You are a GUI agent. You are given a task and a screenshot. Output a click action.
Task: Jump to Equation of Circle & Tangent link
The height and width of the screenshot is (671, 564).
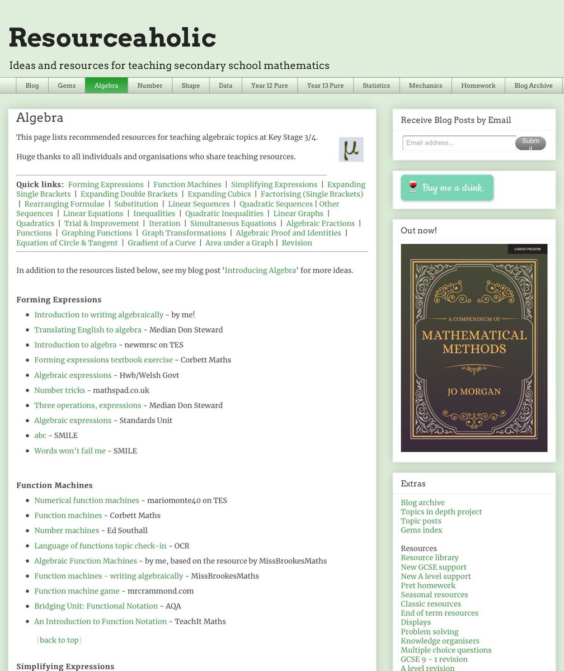[x=67, y=243]
